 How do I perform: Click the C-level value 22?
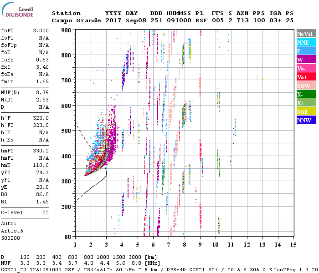[46, 212]
